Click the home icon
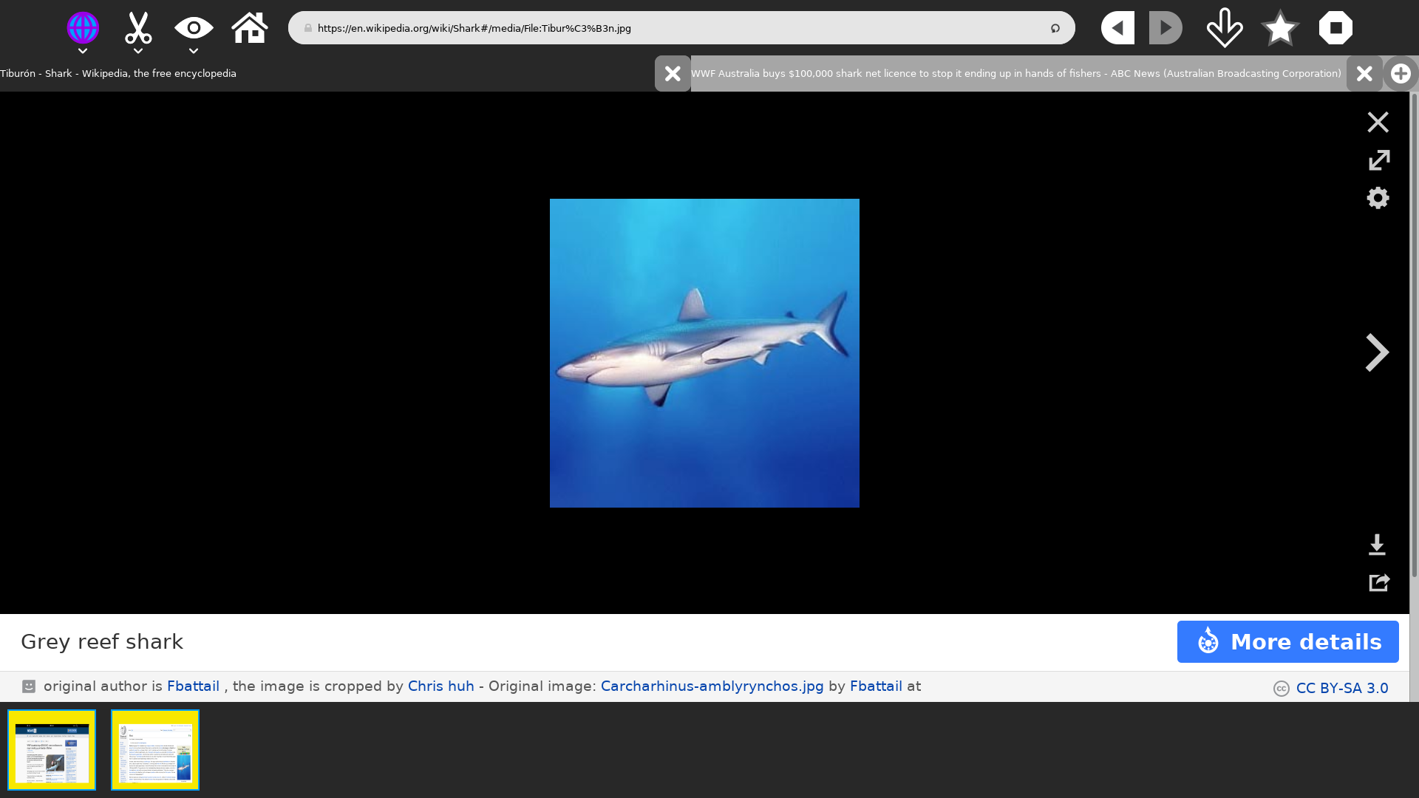Image resolution: width=1419 pixels, height=798 pixels. [249, 28]
